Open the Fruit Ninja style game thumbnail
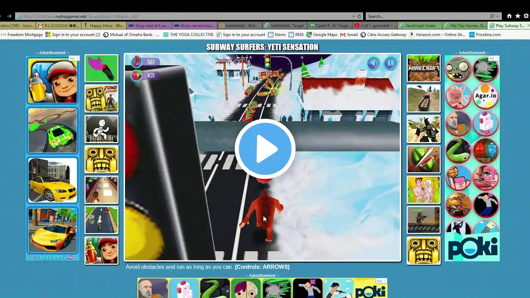Screen dimensions: 530x298 tap(424, 159)
